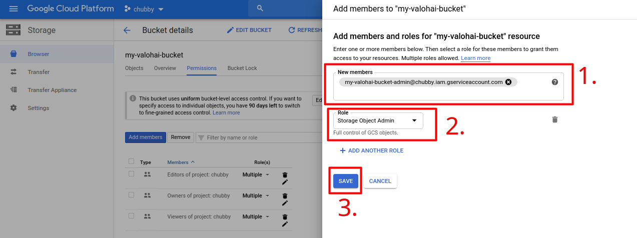
Task: Click the Settings gear icon
Action: click(14, 108)
